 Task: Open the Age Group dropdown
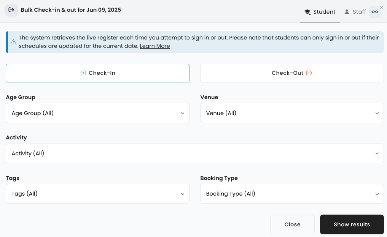[x=97, y=113]
